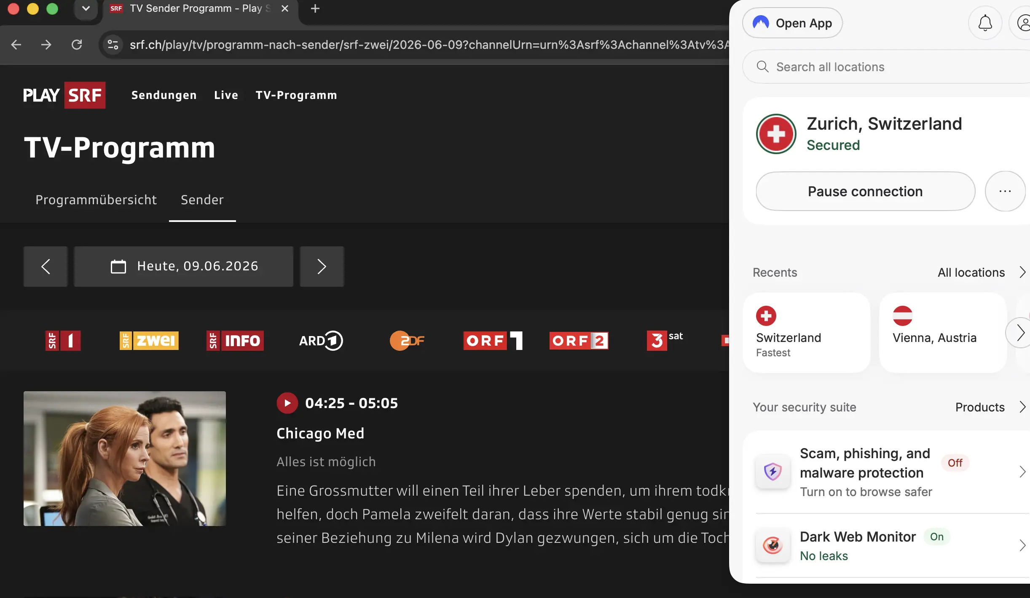Screen dimensions: 1030x598
Task: Open the date picker Heute, 09.06.2026
Action: (184, 267)
